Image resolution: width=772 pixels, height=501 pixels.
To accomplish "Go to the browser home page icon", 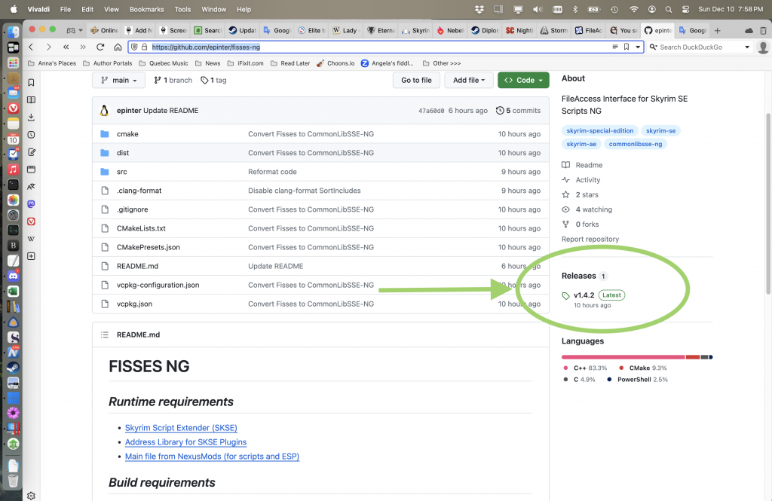I will click(118, 47).
